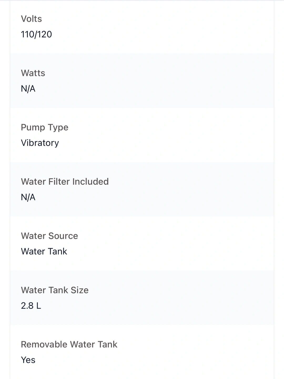Image resolution: width=284 pixels, height=379 pixels.
Task: Click the Water Source specification row
Action: 142,243
